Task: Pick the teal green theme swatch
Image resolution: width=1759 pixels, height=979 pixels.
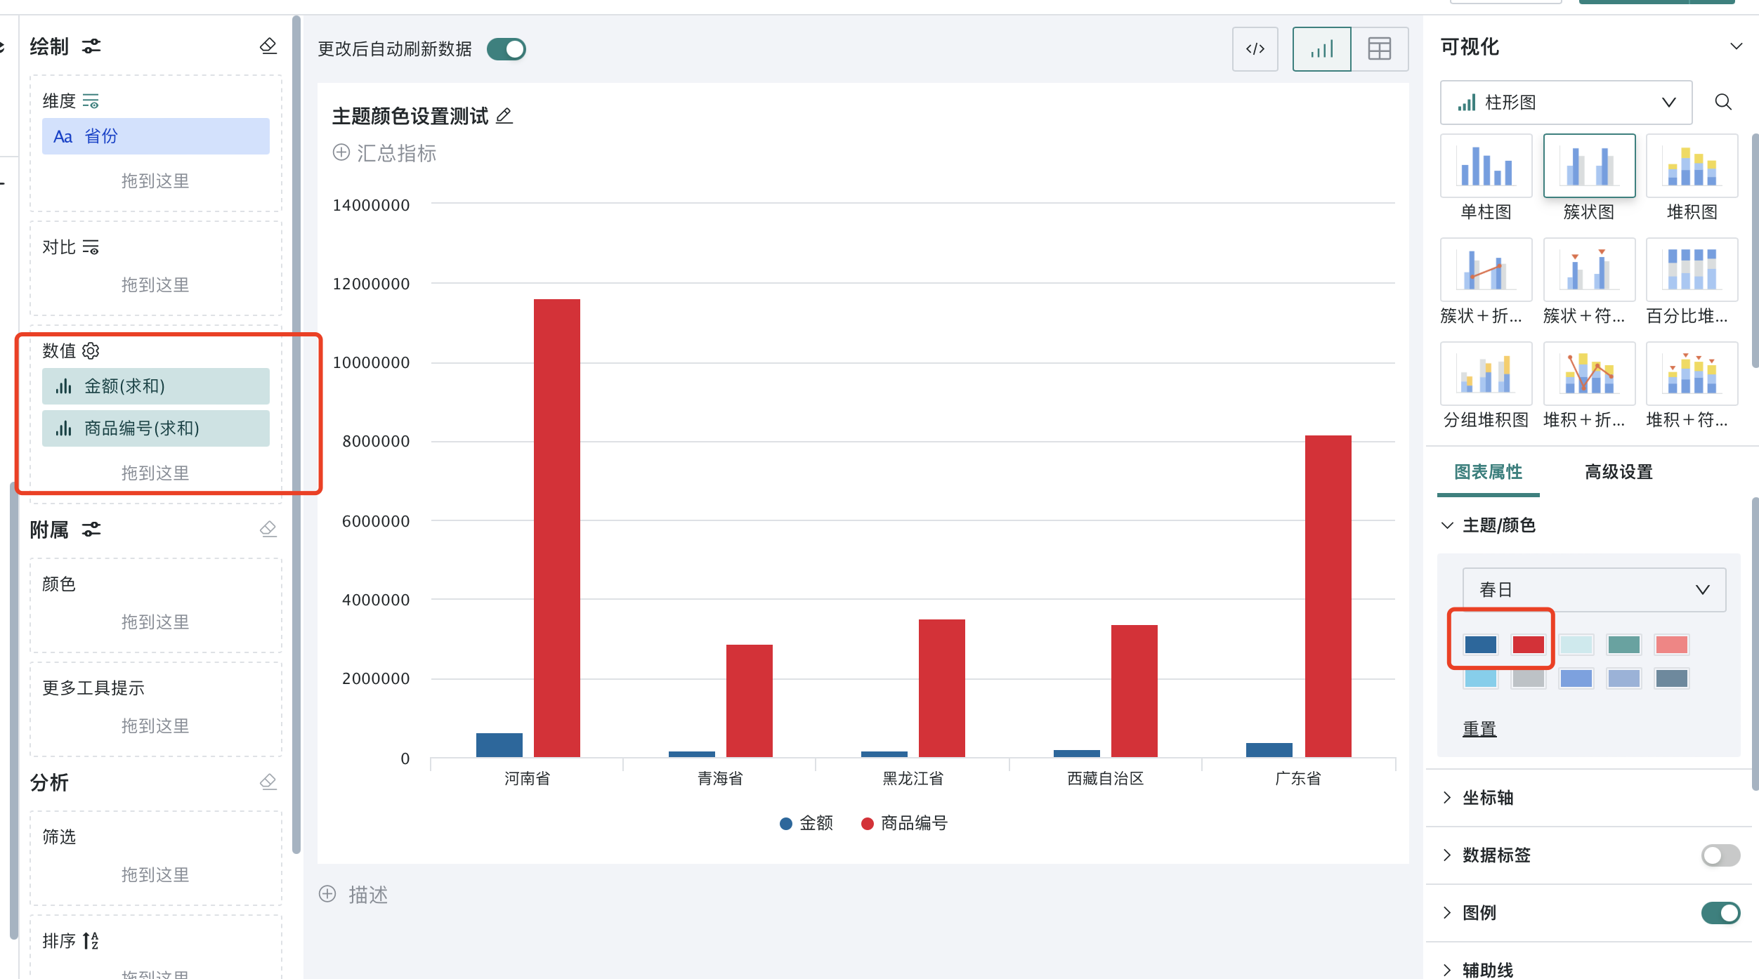Action: click(x=1624, y=645)
